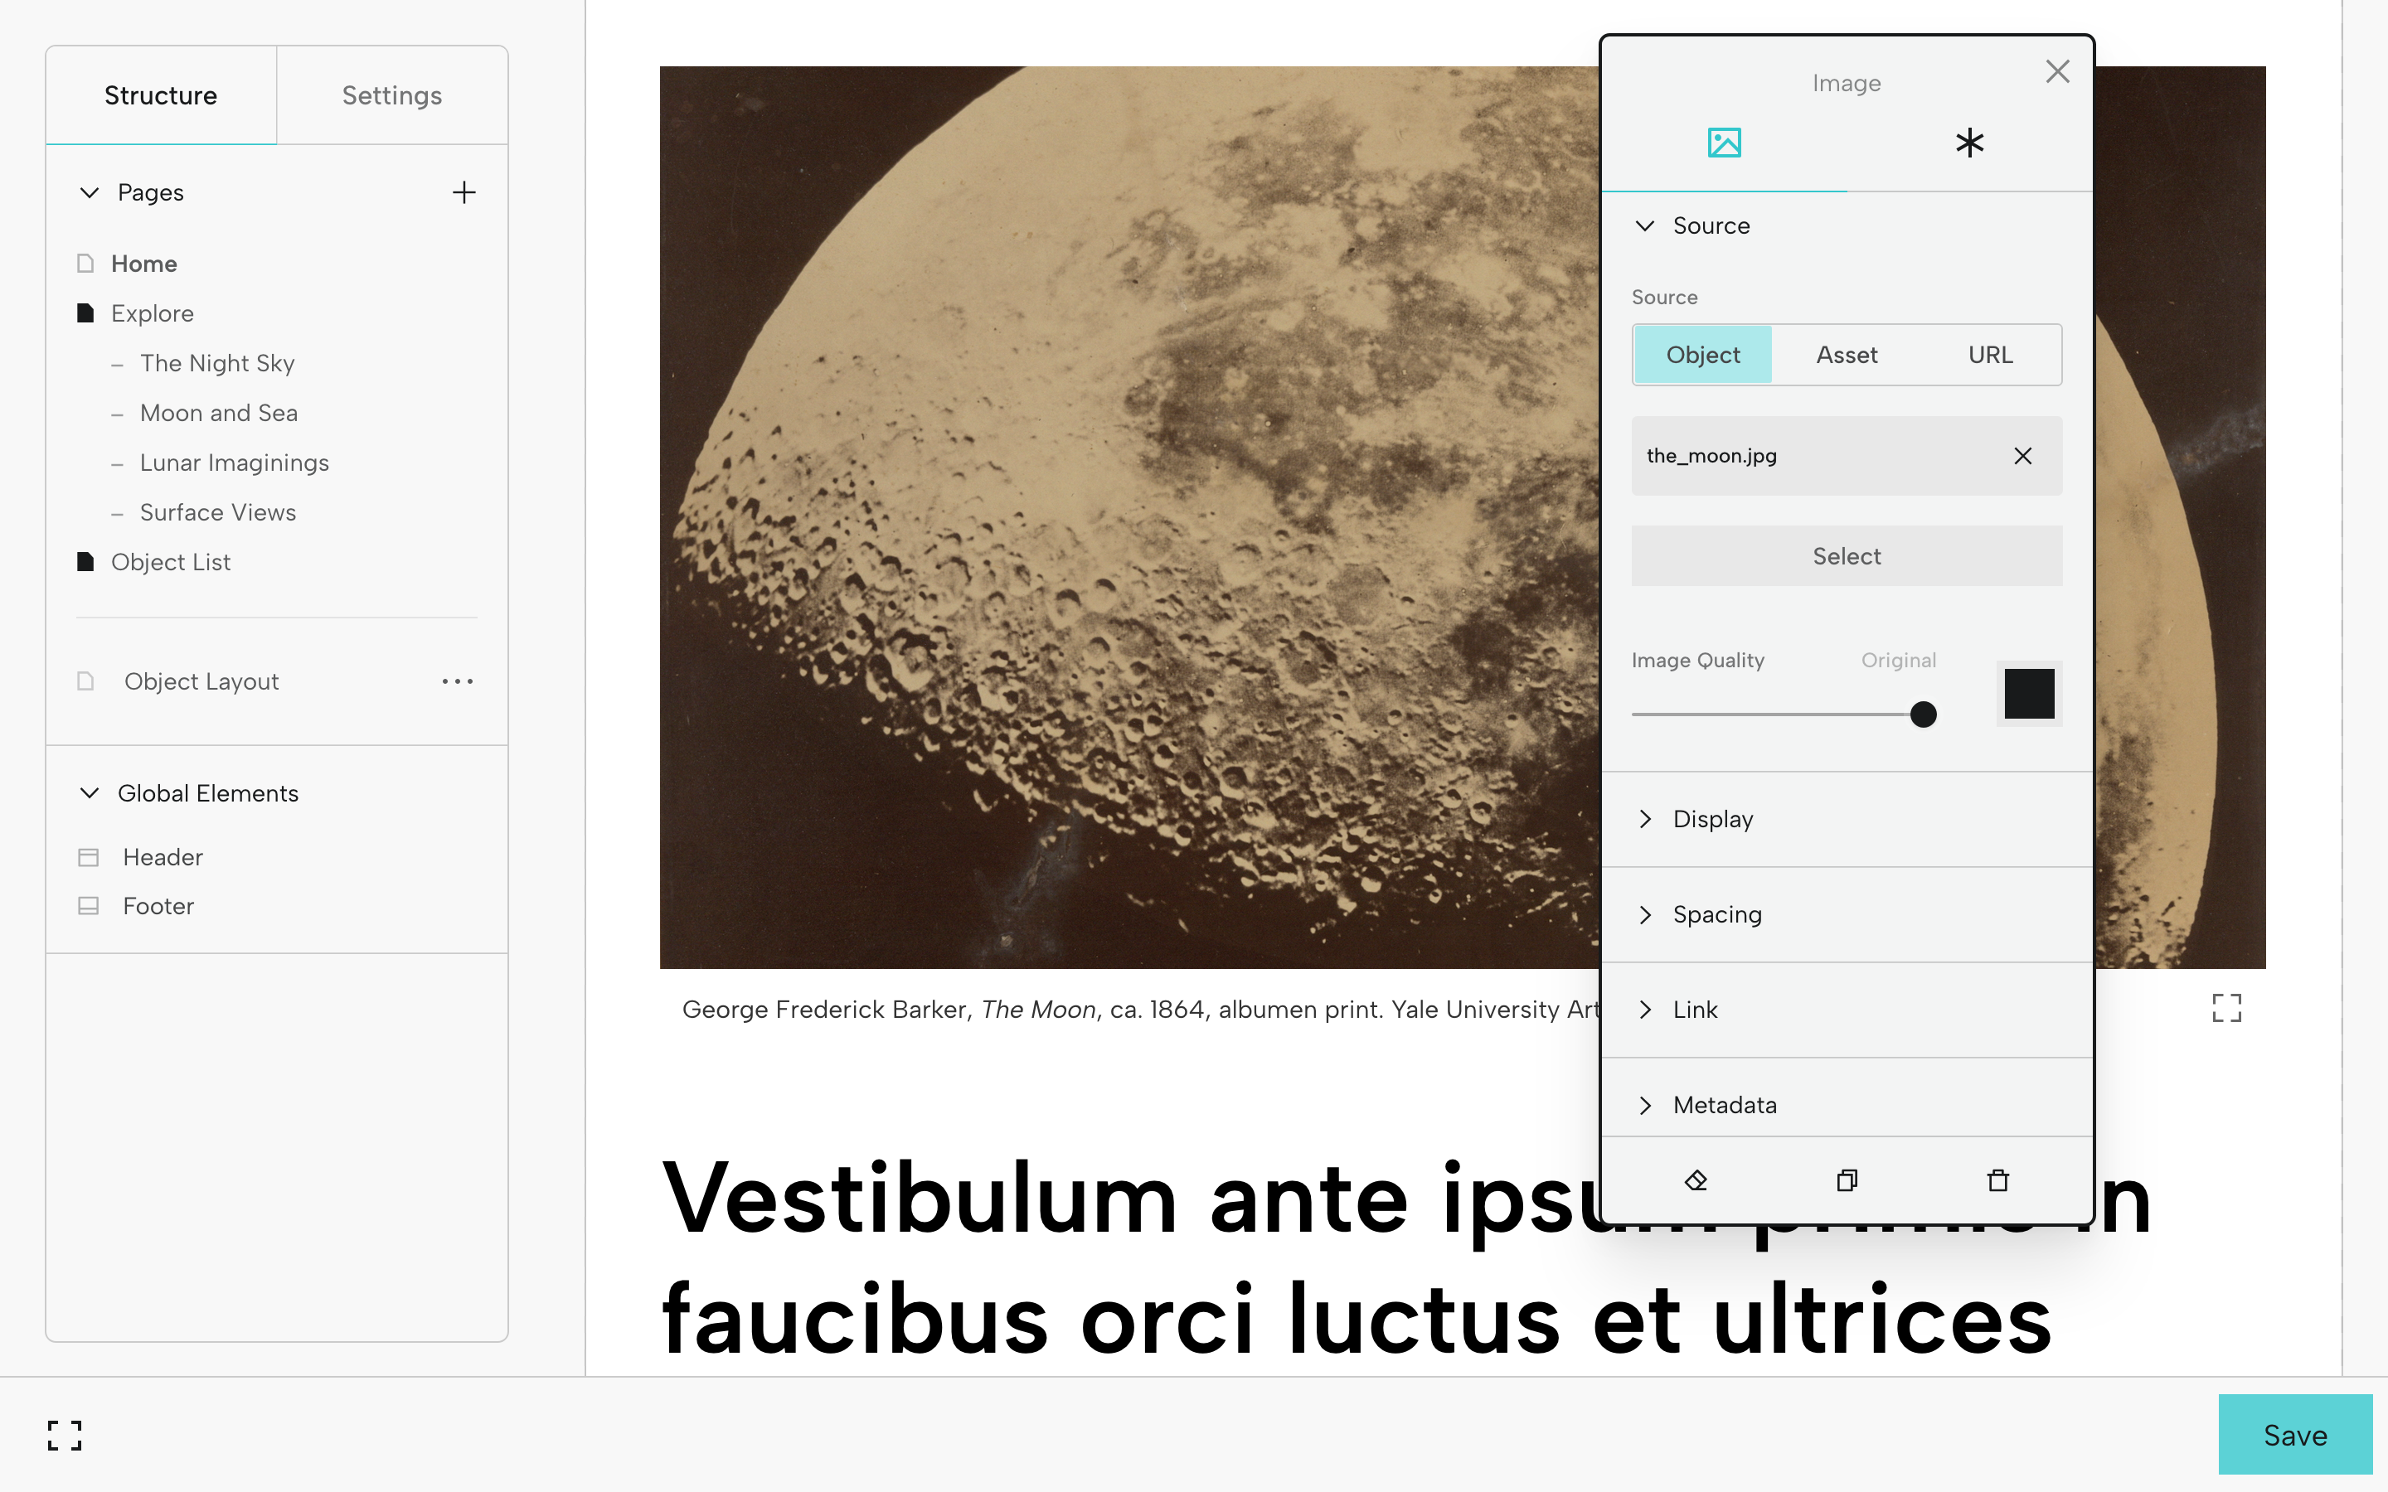Image resolution: width=2388 pixels, height=1492 pixels.
Task: Collapse the Source section
Action: click(1645, 226)
